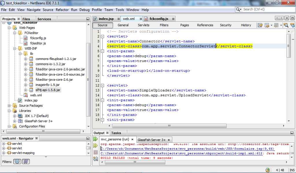Open the Tools menu
296x173 pixels.
[120, 10]
